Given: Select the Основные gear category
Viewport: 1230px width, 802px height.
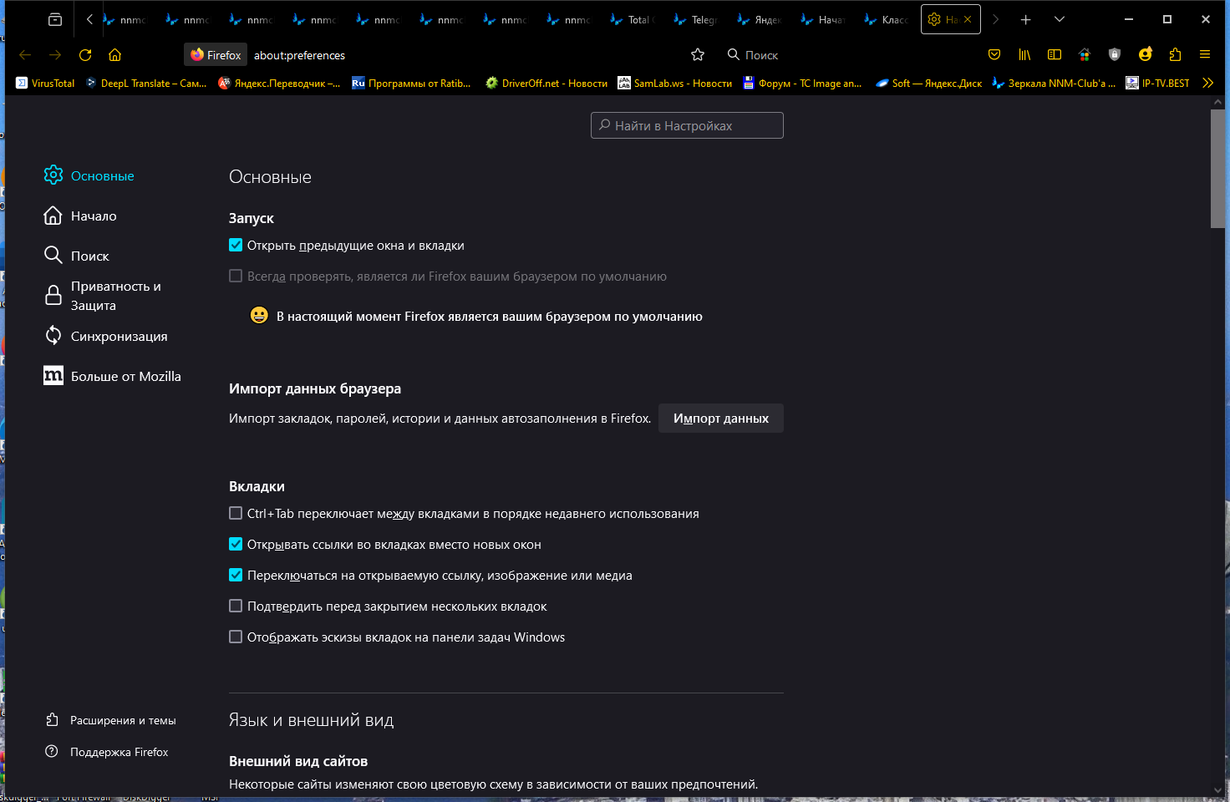Looking at the screenshot, I should (89, 175).
